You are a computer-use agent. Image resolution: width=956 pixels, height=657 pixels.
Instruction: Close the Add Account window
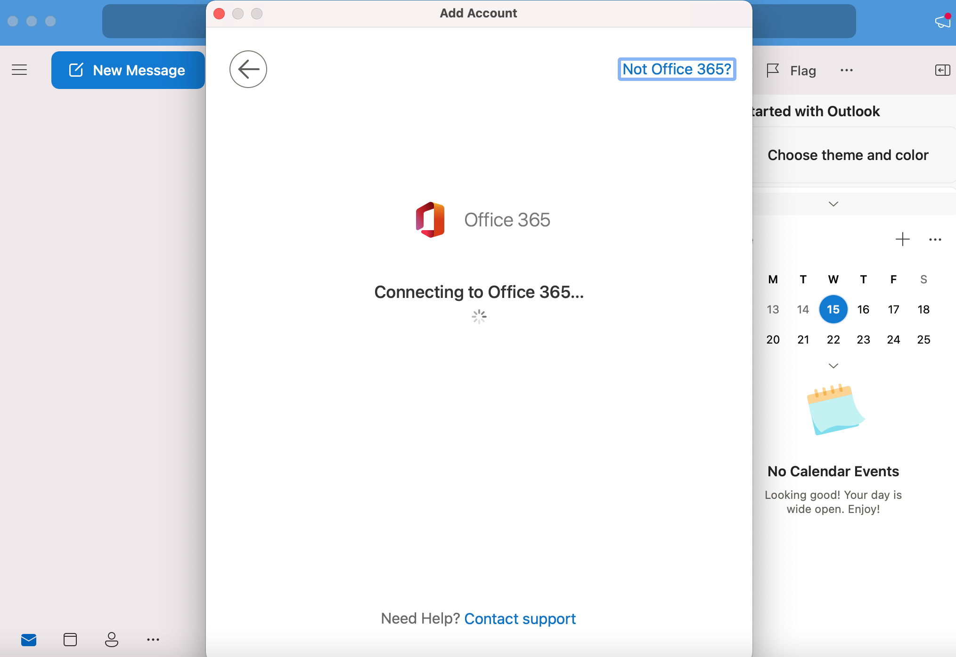219,14
